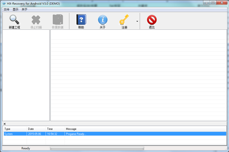
Task: Open the 文件 menu
Action: click(x=6, y=10)
